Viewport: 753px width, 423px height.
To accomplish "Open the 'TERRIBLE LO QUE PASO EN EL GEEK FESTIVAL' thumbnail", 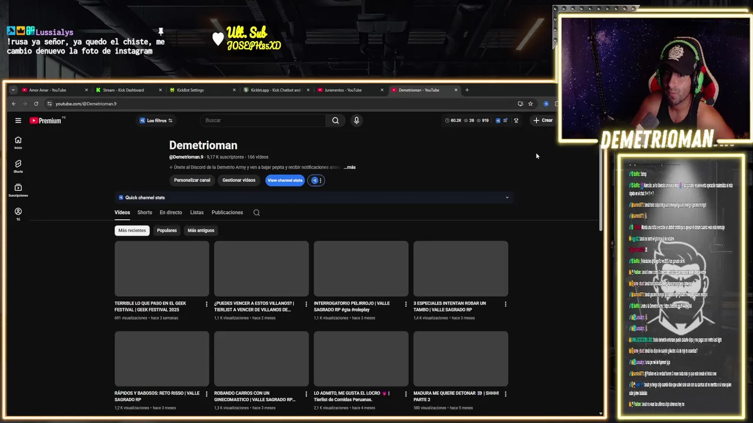I will tap(162, 268).
